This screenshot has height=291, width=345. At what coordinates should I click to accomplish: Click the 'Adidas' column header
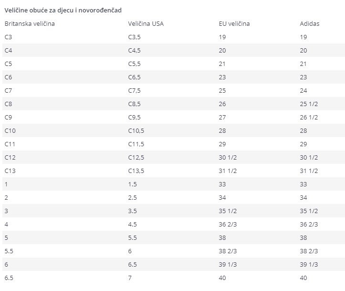point(310,23)
